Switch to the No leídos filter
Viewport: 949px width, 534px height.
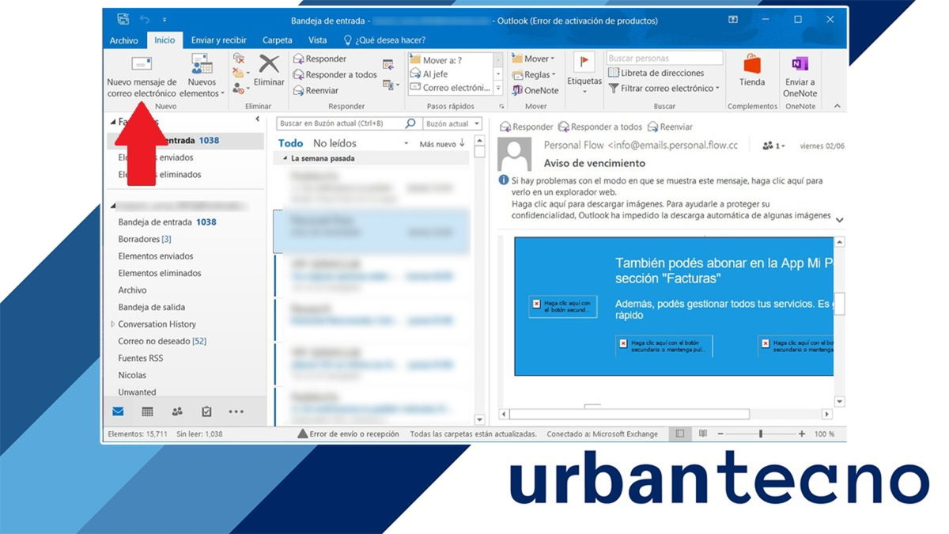tap(335, 143)
